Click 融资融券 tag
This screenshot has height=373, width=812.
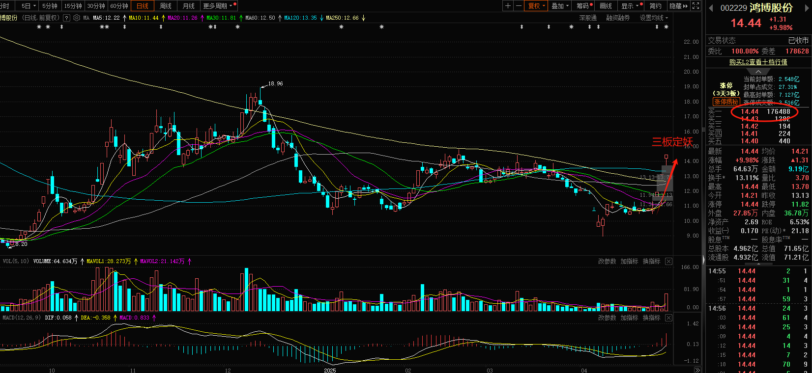[618, 18]
